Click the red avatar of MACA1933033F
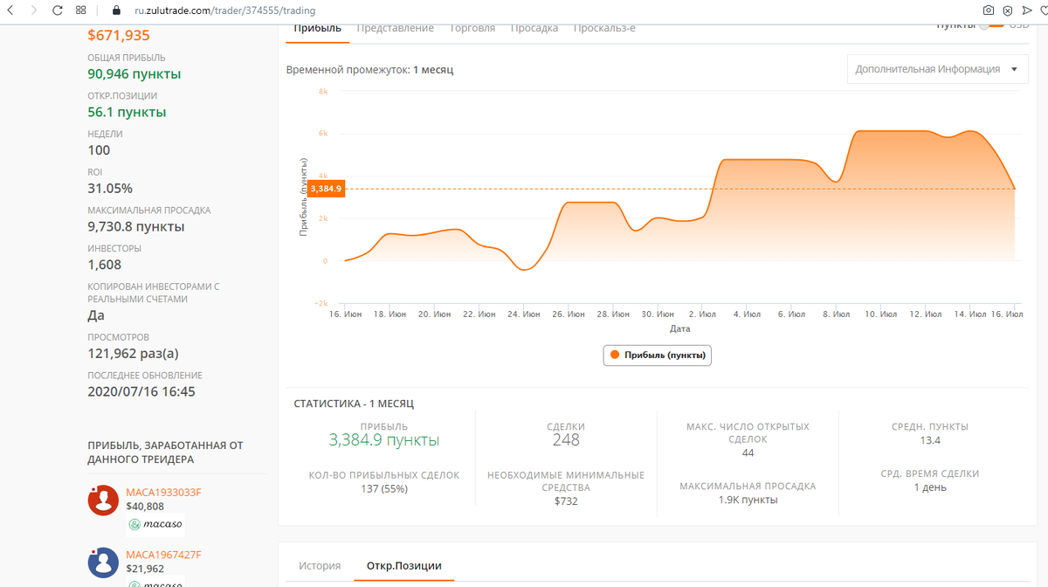The image size is (1048, 587). point(103,500)
